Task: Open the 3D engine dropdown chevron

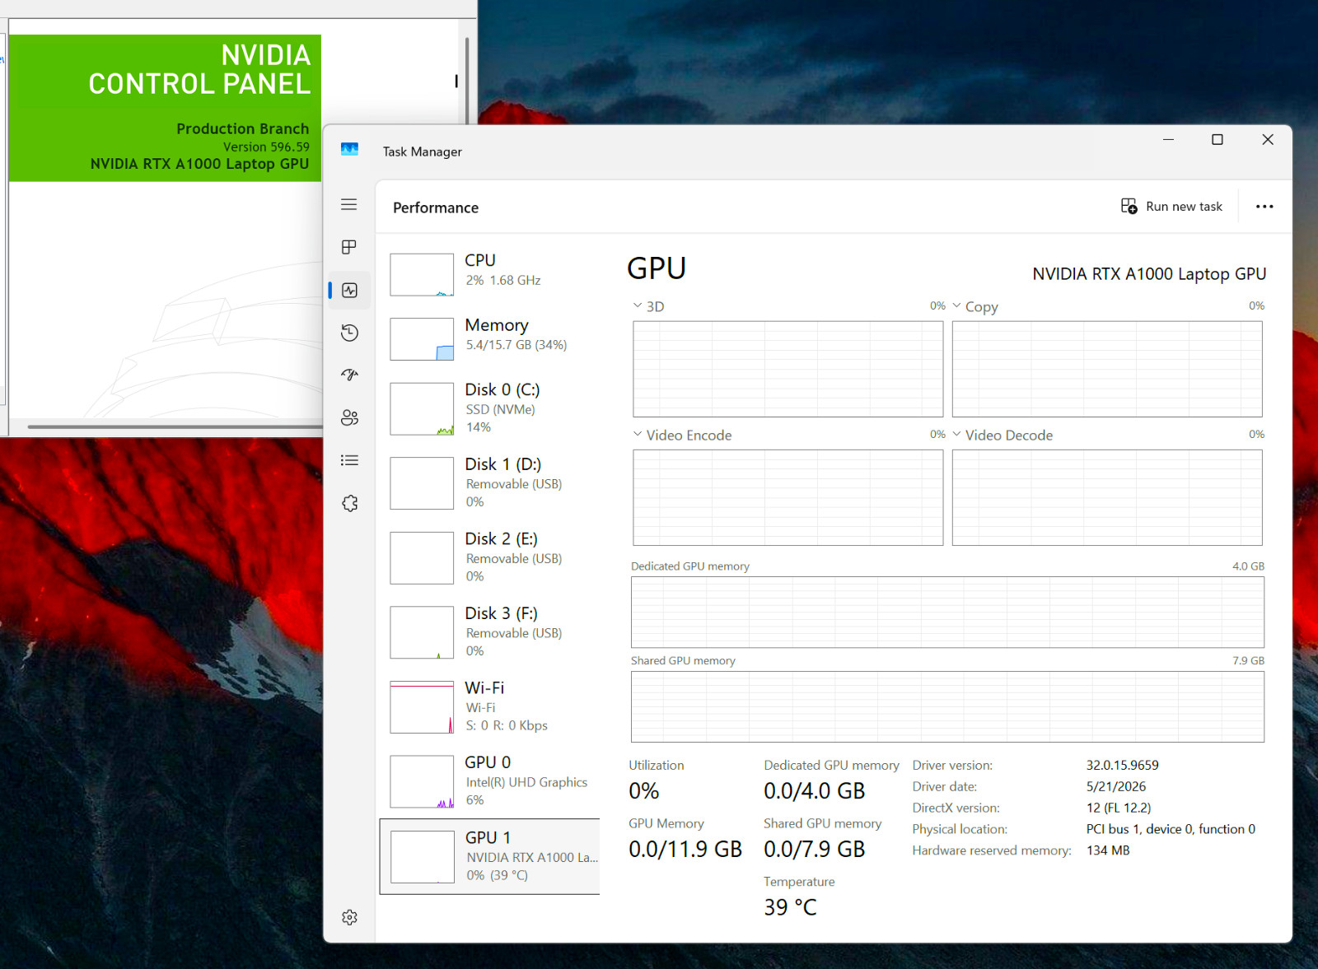Action: click(x=637, y=305)
